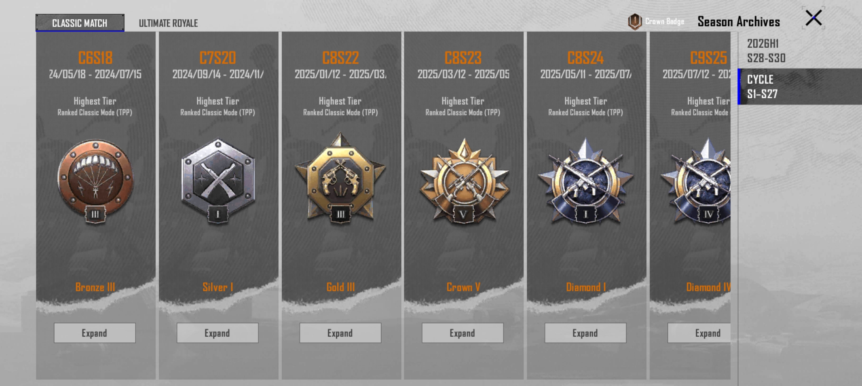Click the C8S23 season title
The image size is (862, 386).
pyautogui.click(x=463, y=58)
